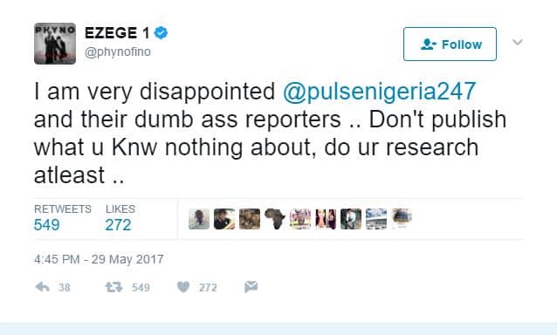The image size is (557, 335).
Task: Retweet using the retweet arrows icon
Action: [113, 287]
